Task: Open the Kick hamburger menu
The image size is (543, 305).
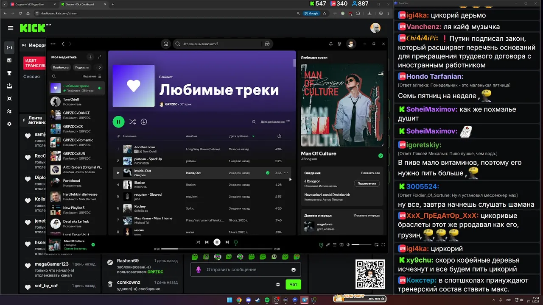Action: (10, 28)
